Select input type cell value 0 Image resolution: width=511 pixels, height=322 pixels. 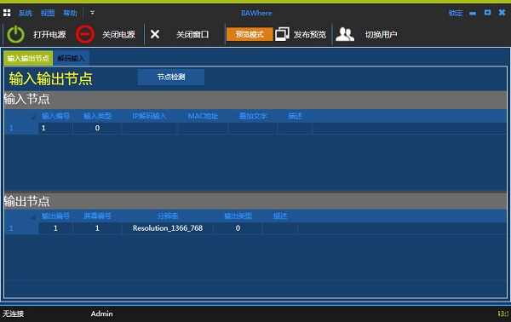[x=97, y=128]
